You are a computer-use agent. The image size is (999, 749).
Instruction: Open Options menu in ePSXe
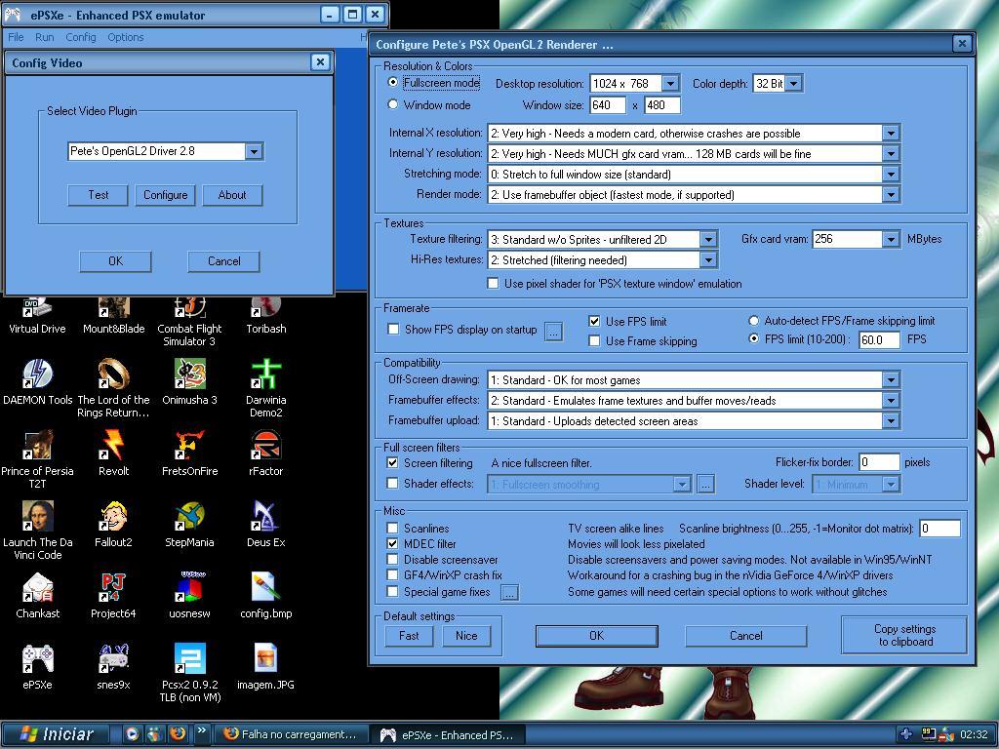pos(126,37)
